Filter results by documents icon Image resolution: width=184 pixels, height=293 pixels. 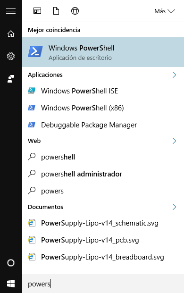click(56, 11)
